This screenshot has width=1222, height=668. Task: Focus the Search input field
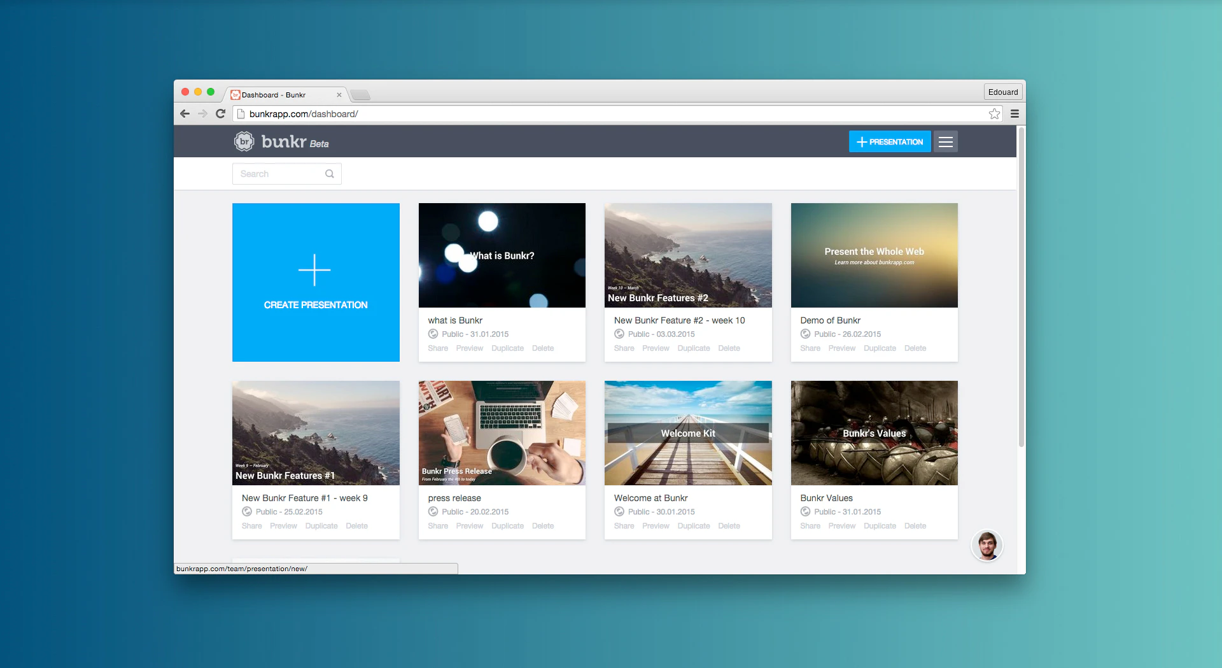[x=286, y=174]
